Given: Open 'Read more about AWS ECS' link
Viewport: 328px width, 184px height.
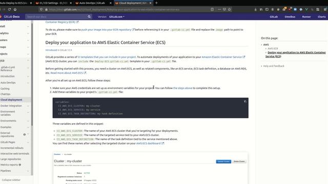Looking at the screenshot, I should (68, 73).
